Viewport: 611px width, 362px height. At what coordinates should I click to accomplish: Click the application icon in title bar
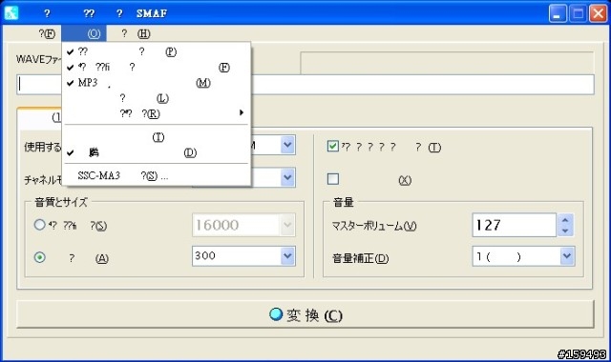point(11,13)
